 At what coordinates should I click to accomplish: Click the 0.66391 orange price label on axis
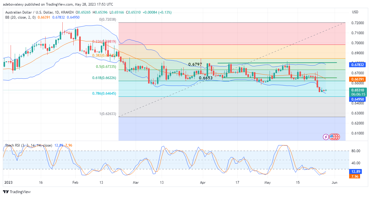pos(358,79)
